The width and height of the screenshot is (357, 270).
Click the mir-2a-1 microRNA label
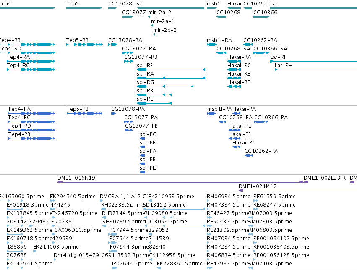[x=163, y=21]
